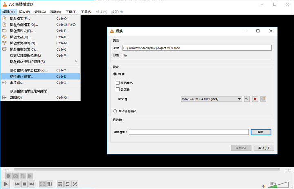The width and height of the screenshot is (294, 189).
Task: Open the 播放(P) menu
Action: (x=24, y=12)
